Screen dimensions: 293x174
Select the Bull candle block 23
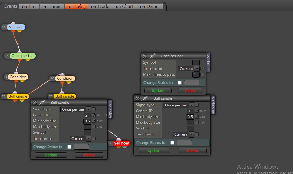click(65, 96)
